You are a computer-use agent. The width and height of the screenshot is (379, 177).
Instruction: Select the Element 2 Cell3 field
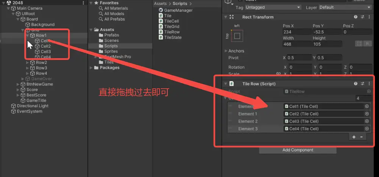327,122
